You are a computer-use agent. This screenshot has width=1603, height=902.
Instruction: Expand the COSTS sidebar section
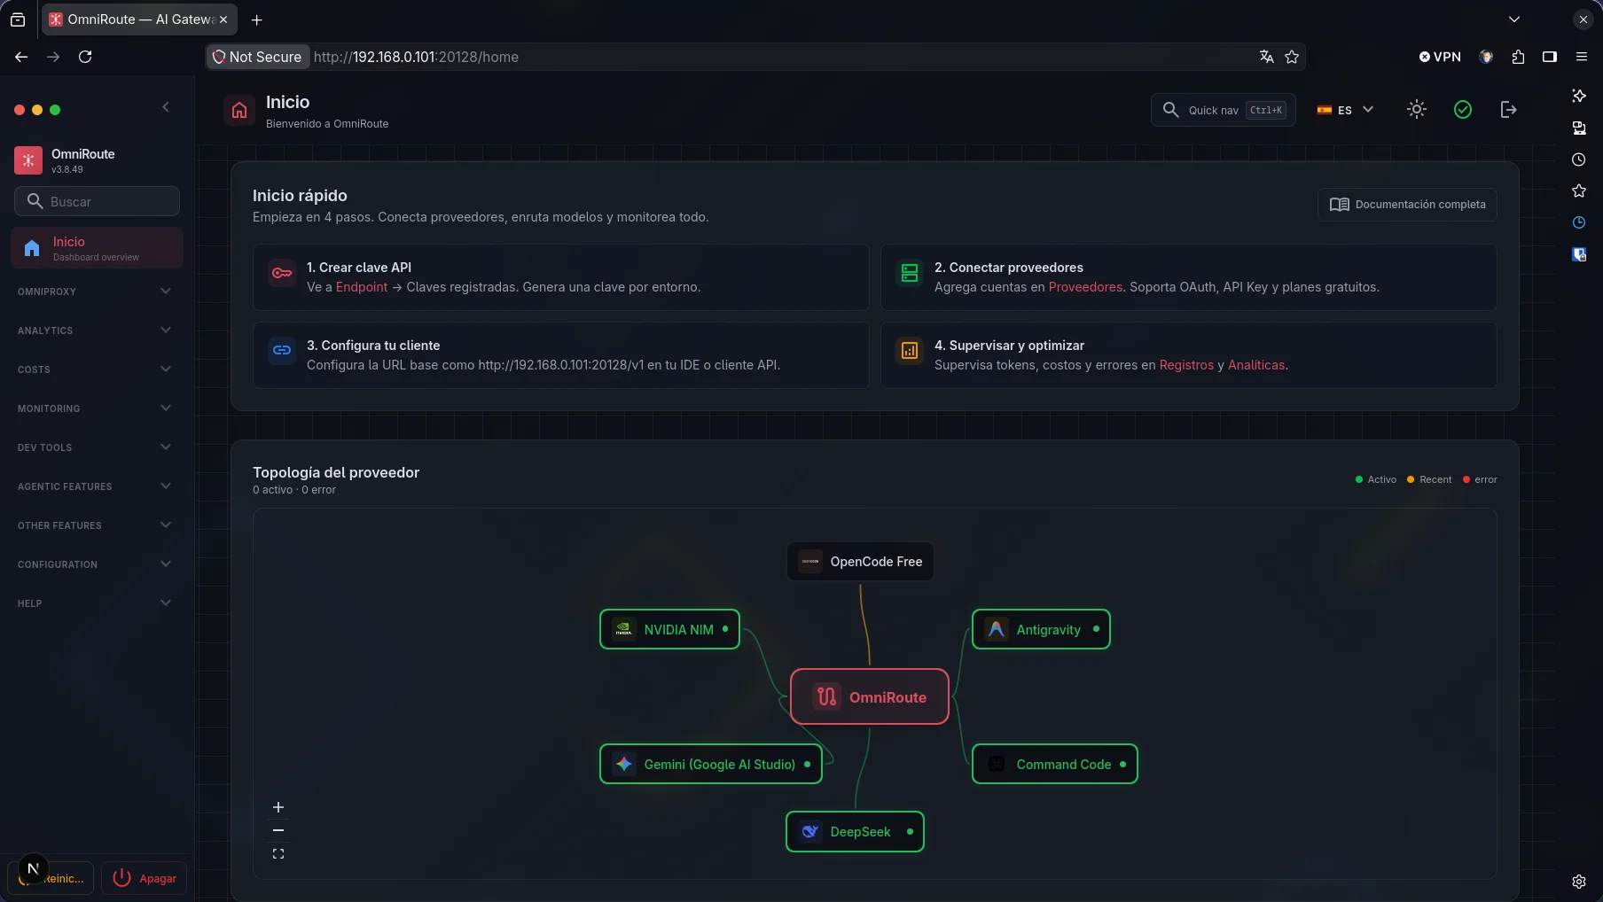point(95,369)
